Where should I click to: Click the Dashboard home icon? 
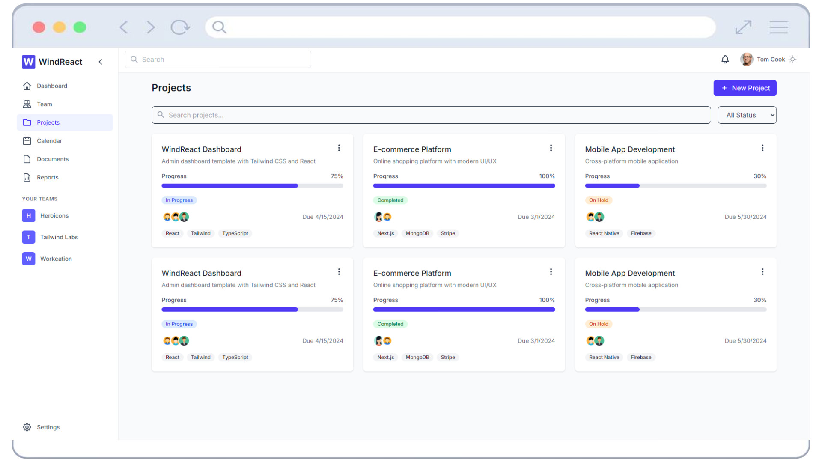click(x=27, y=86)
